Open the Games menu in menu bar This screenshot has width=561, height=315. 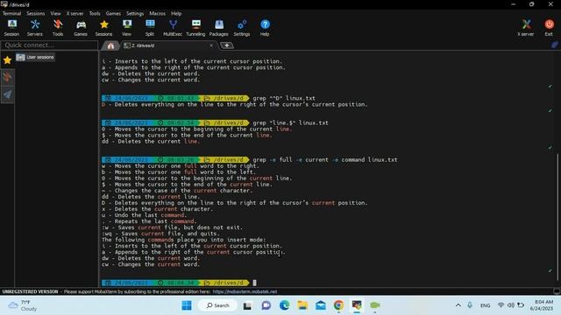pos(113,14)
